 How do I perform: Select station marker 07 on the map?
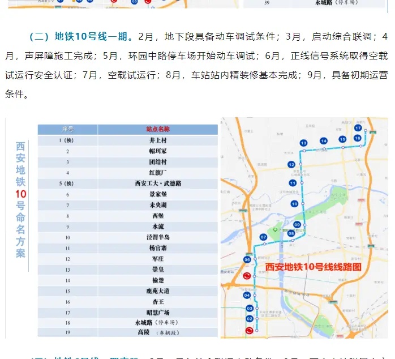(x=263, y=237)
